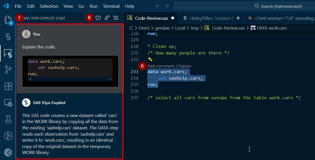Open the Users breadcrumb segment
Viewport: 315px width, 160px height.
pos(144,28)
